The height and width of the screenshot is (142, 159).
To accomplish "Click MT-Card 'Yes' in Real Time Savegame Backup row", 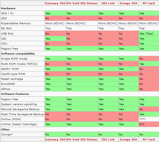I will (149, 114).
